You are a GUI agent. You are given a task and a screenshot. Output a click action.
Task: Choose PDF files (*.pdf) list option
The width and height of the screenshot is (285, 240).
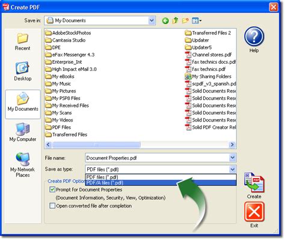pos(161,177)
